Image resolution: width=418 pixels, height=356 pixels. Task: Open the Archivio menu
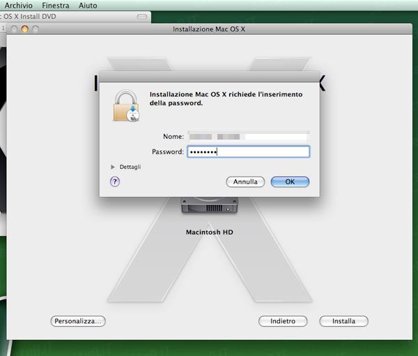pos(18,6)
